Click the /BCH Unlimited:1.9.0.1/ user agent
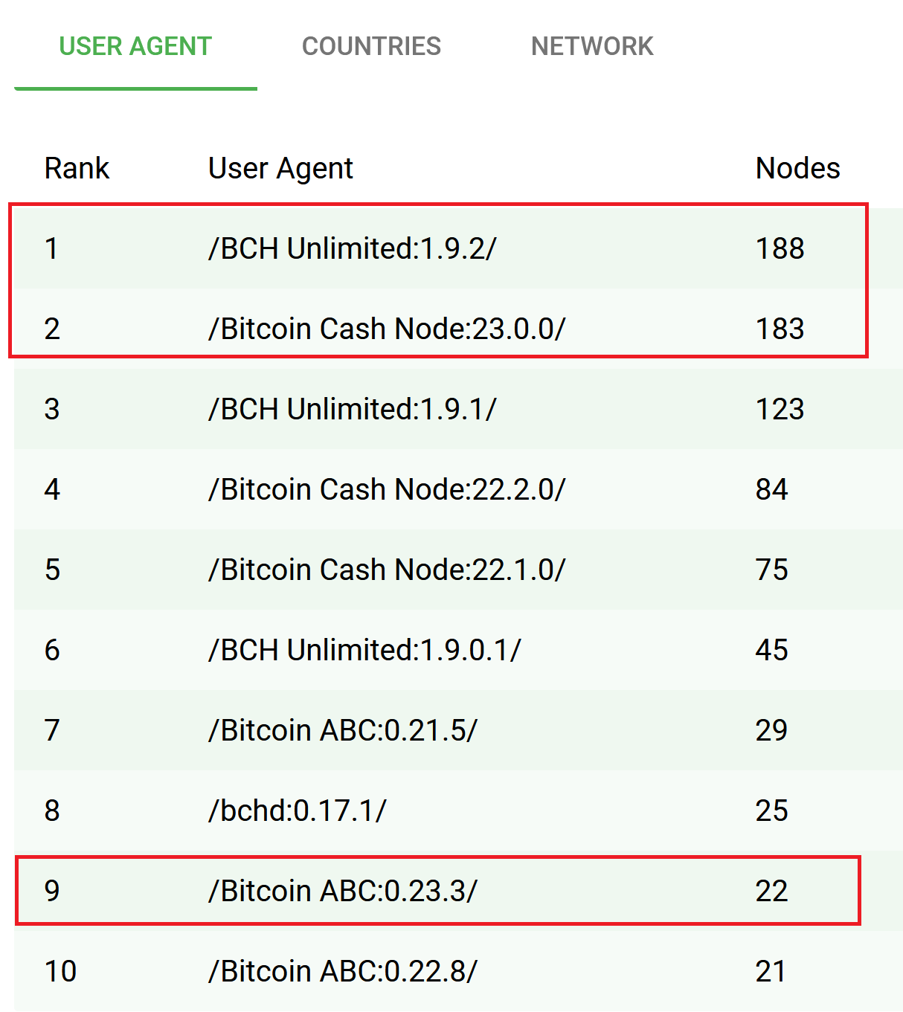 [x=364, y=650]
